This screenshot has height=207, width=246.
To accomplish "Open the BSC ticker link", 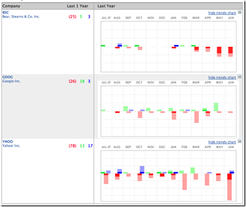I will coord(6,12).
